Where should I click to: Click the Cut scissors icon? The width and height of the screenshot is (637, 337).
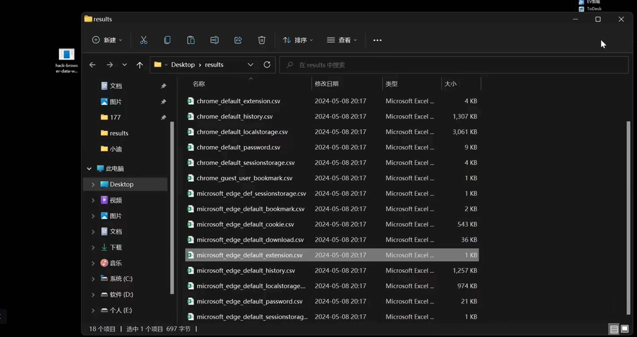(143, 40)
